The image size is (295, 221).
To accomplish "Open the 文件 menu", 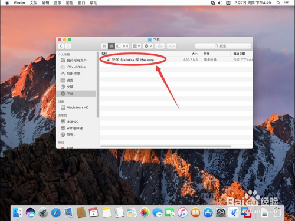I will click(34, 3).
